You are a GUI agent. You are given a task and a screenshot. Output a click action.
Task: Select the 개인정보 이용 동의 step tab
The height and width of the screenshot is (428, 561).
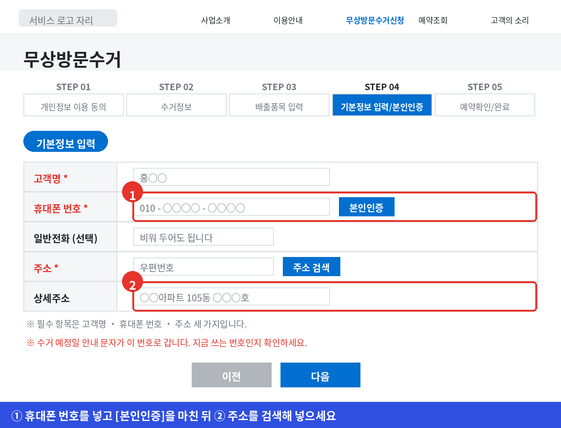[x=73, y=105]
